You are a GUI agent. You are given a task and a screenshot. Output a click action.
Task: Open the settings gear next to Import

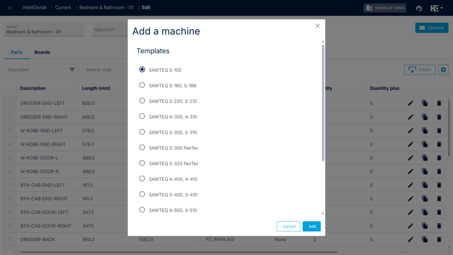[443, 70]
